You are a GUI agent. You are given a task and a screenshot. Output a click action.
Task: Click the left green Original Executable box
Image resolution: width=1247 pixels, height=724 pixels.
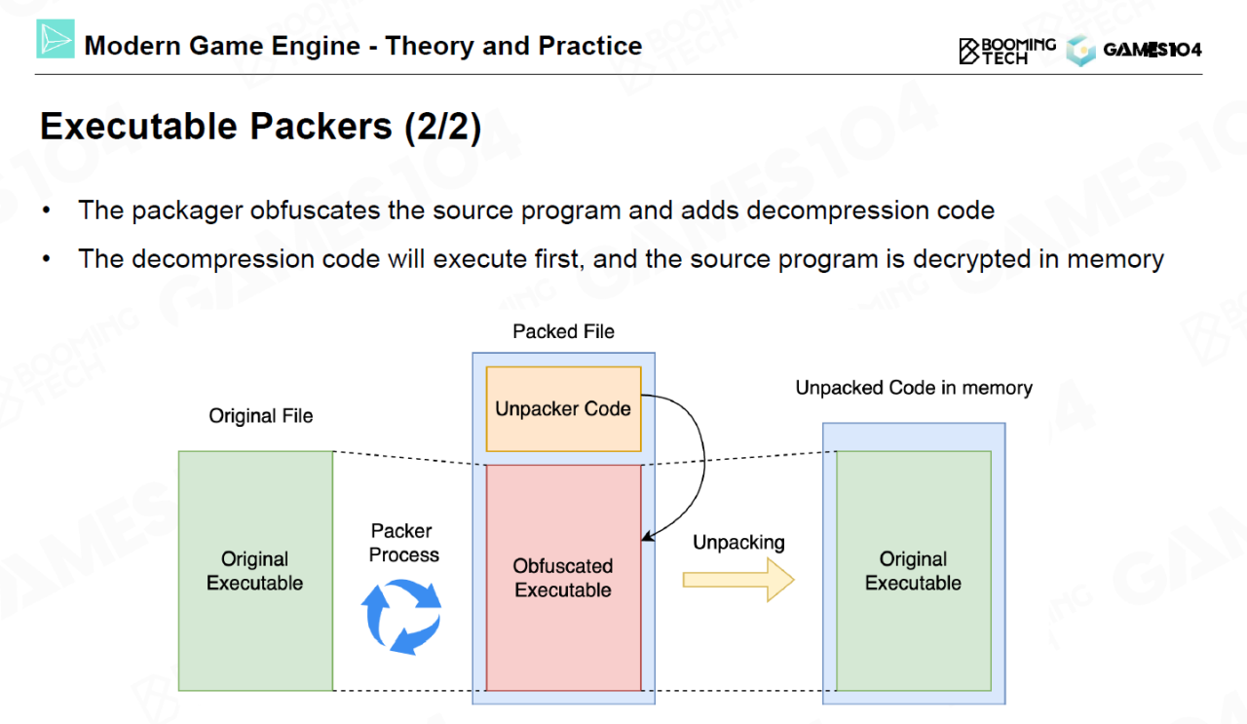[x=255, y=571]
